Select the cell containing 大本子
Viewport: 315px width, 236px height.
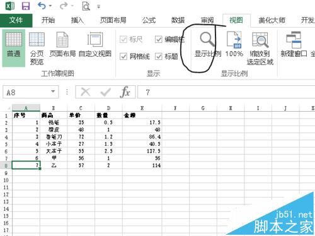click(54, 151)
